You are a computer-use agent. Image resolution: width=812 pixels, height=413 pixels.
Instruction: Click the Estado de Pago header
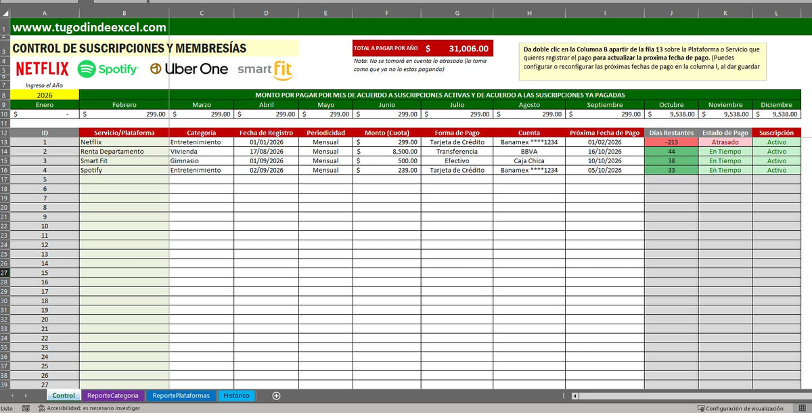725,133
